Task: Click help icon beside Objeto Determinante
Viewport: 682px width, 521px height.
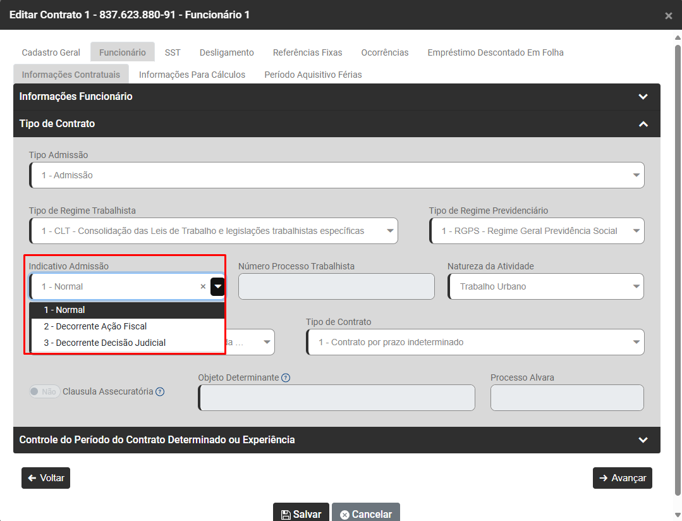Action: pos(286,377)
